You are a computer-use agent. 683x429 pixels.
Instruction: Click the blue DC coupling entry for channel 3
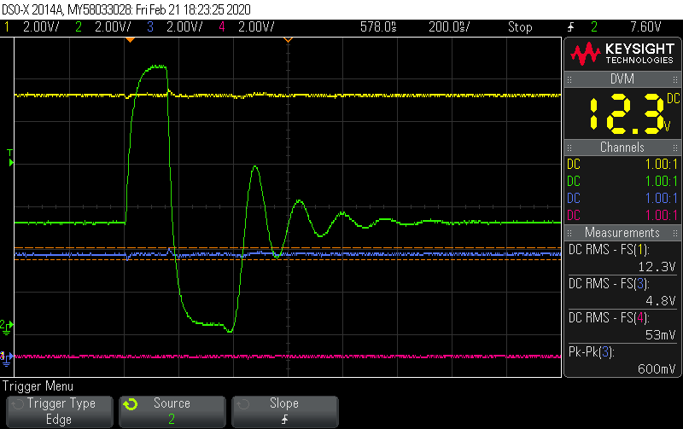point(574,199)
